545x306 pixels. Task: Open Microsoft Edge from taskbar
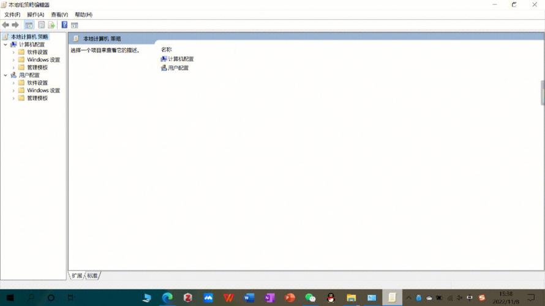coord(168,297)
